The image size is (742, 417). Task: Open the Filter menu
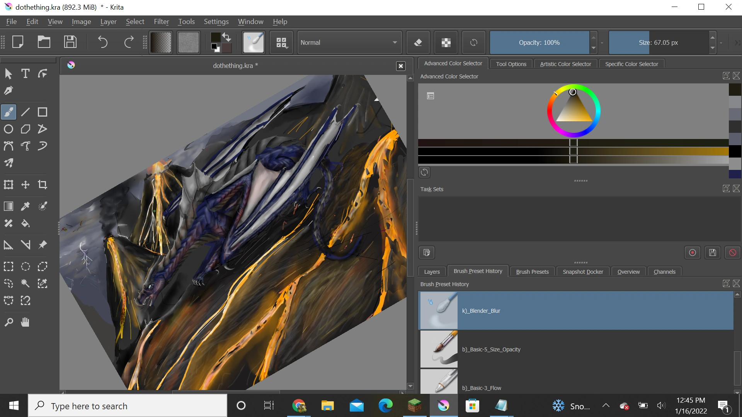click(161, 22)
